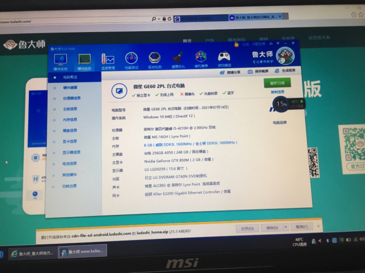This screenshot has height=273, width=365.
Task: Click the 15% CPU usage floating gauge
Action: 281,104
